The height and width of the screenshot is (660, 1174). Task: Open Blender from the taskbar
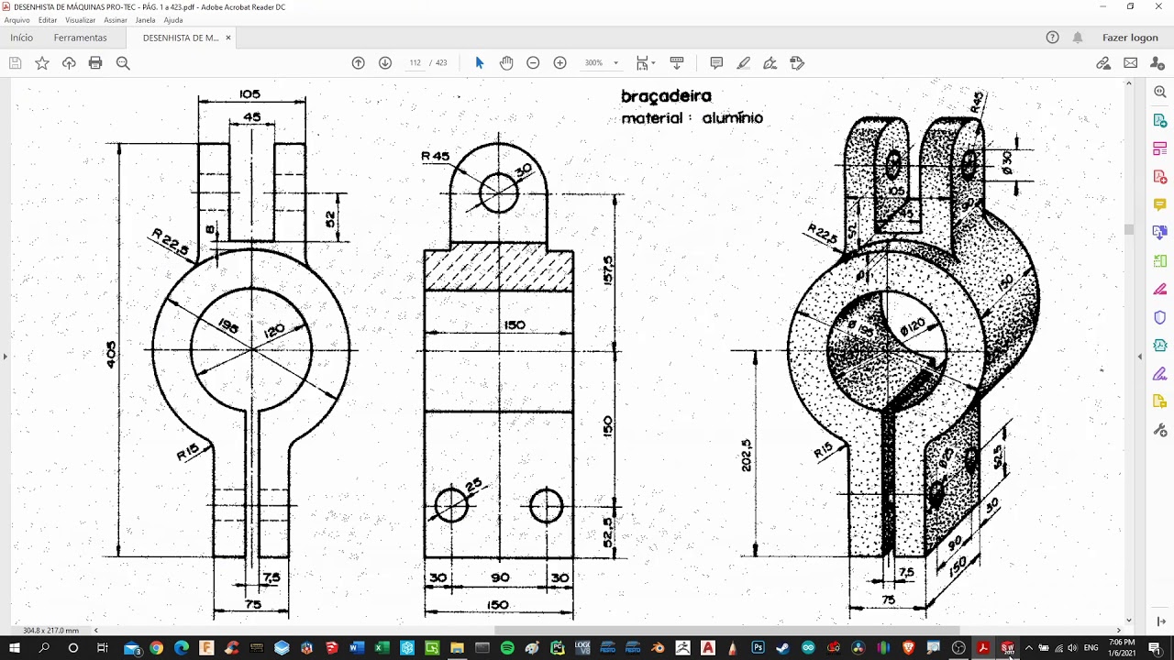point(658,648)
